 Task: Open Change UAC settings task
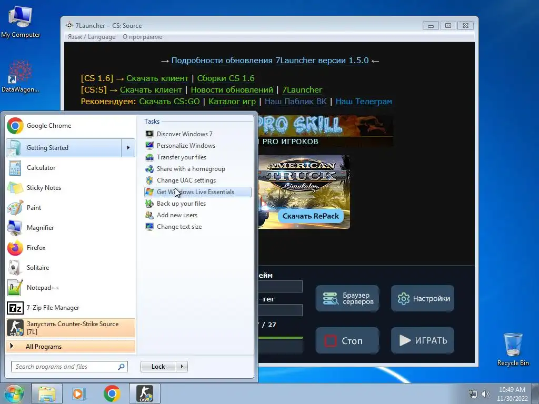[198, 180]
